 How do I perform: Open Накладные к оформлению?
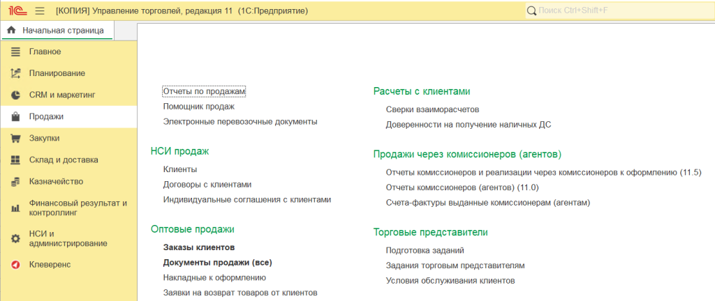click(215, 278)
